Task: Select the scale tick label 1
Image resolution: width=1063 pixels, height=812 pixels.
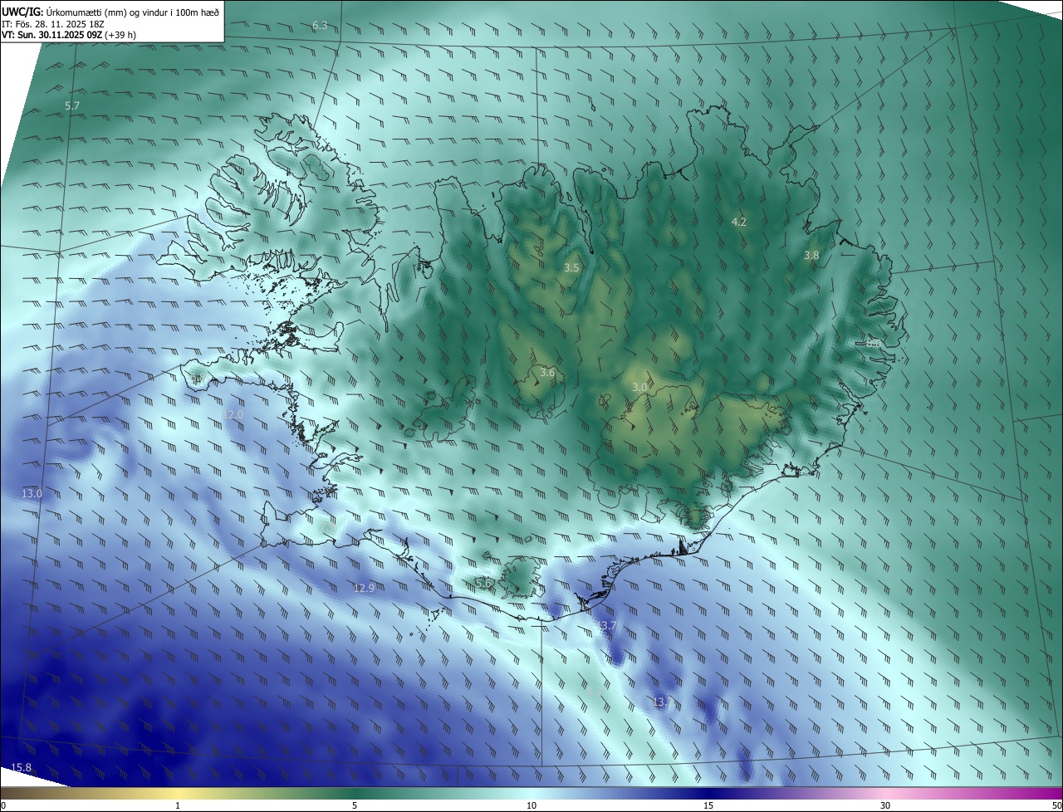Action: 178,805
